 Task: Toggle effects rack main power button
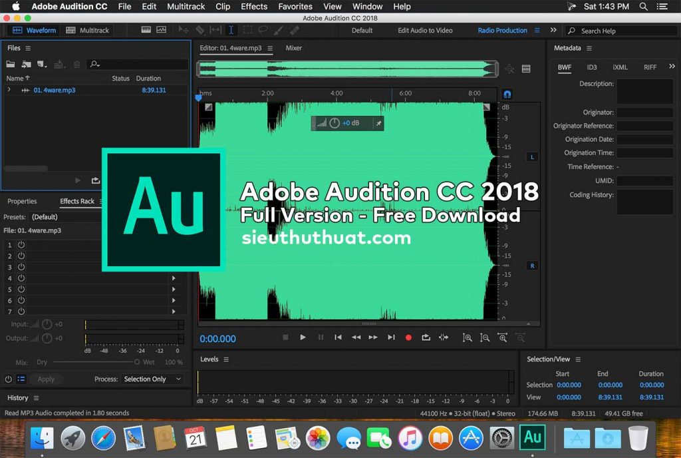pos(8,379)
